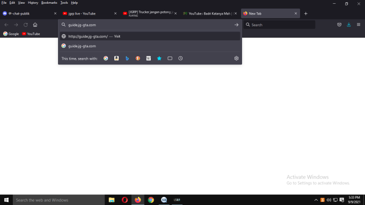Image resolution: width=365 pixels, height=205 pixels.
Task: Open the Google bookmark
Action: (x=11, y=34)
